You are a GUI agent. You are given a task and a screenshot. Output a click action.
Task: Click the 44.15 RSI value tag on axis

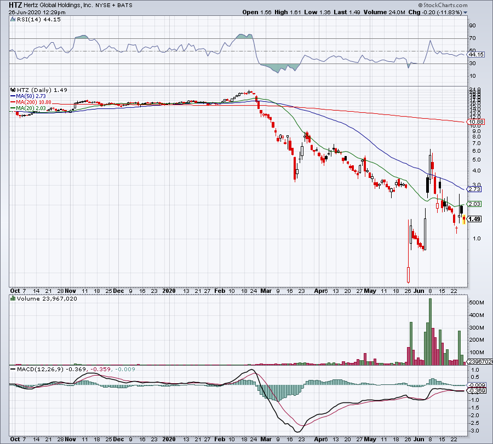point(475,55)
